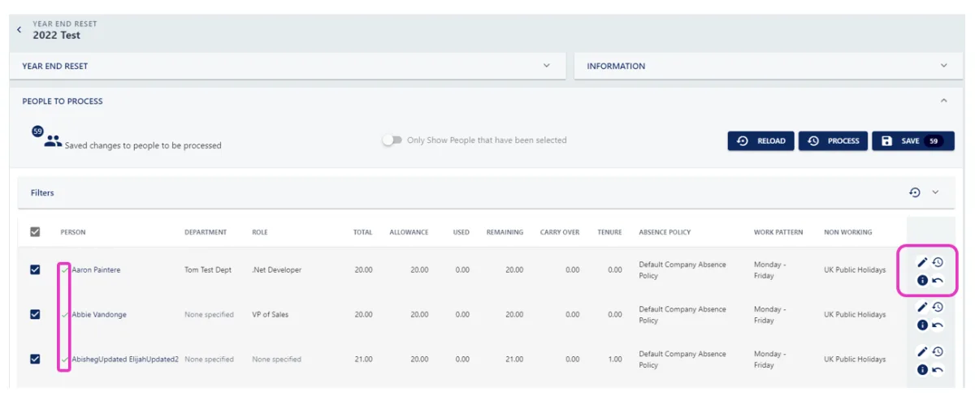975x405 pixels.
Task: Click the Filters label
Action: pyautogui.click(x=42, y=193)
